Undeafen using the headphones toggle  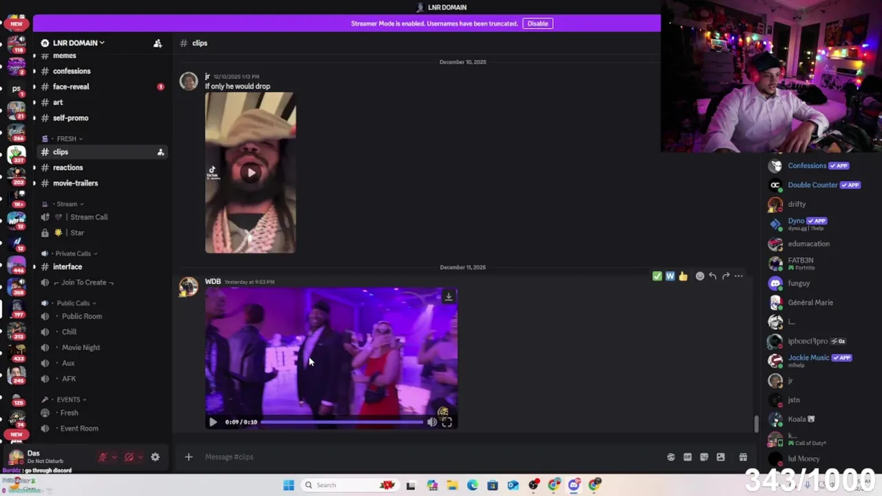129,457
